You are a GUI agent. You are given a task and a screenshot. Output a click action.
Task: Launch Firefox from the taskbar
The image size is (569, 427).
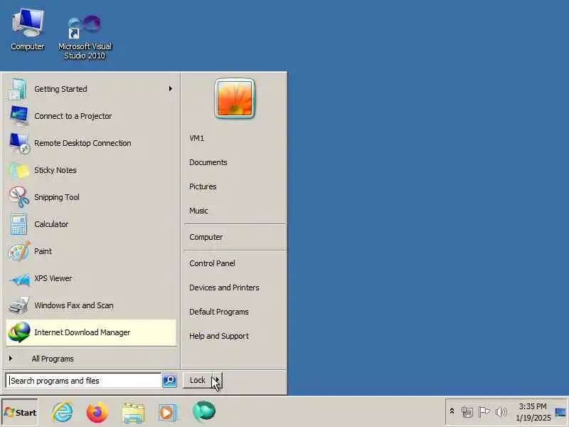[x=97, y=412]
